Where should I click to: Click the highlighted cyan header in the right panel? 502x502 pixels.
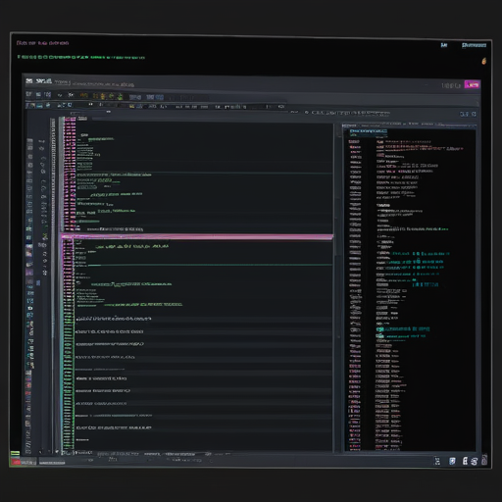369,131
